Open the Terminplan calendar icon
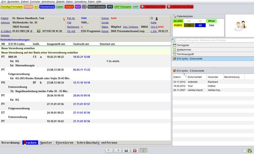Viewport: 254px width, 154px height. 174,45
